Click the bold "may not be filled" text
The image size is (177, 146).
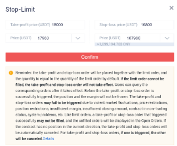point(51,120)
